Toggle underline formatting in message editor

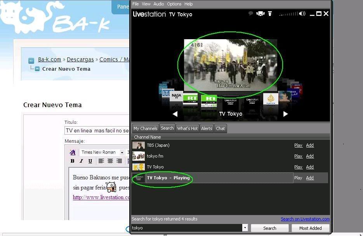[90, 161]
